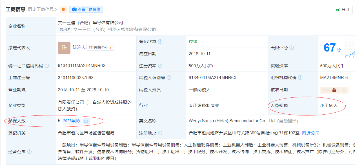Open 查看工商快照 snapshot button
The width and height of the screenshot is (355, 165).
coord(86,9)
